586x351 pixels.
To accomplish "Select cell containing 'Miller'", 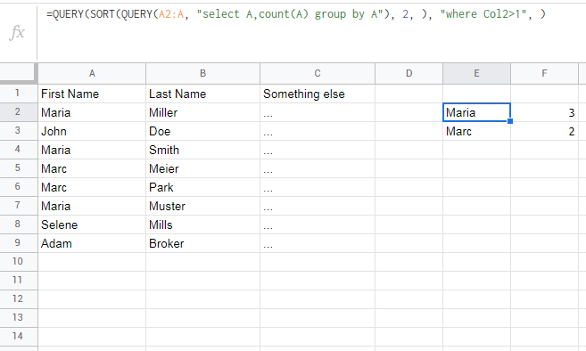I will (203, 112).
